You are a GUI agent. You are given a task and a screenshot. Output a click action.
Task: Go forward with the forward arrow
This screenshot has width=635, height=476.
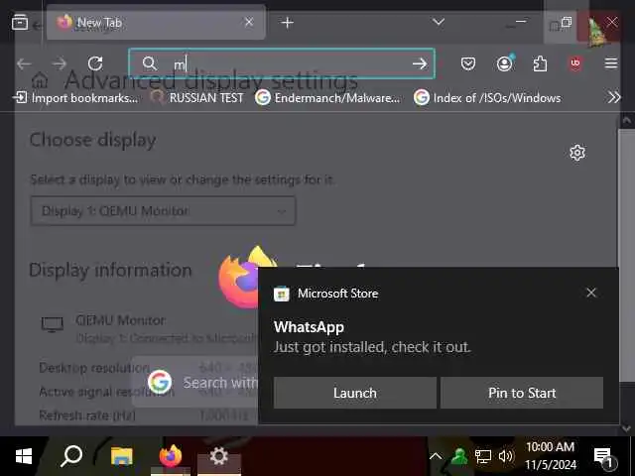pos(60,63)
